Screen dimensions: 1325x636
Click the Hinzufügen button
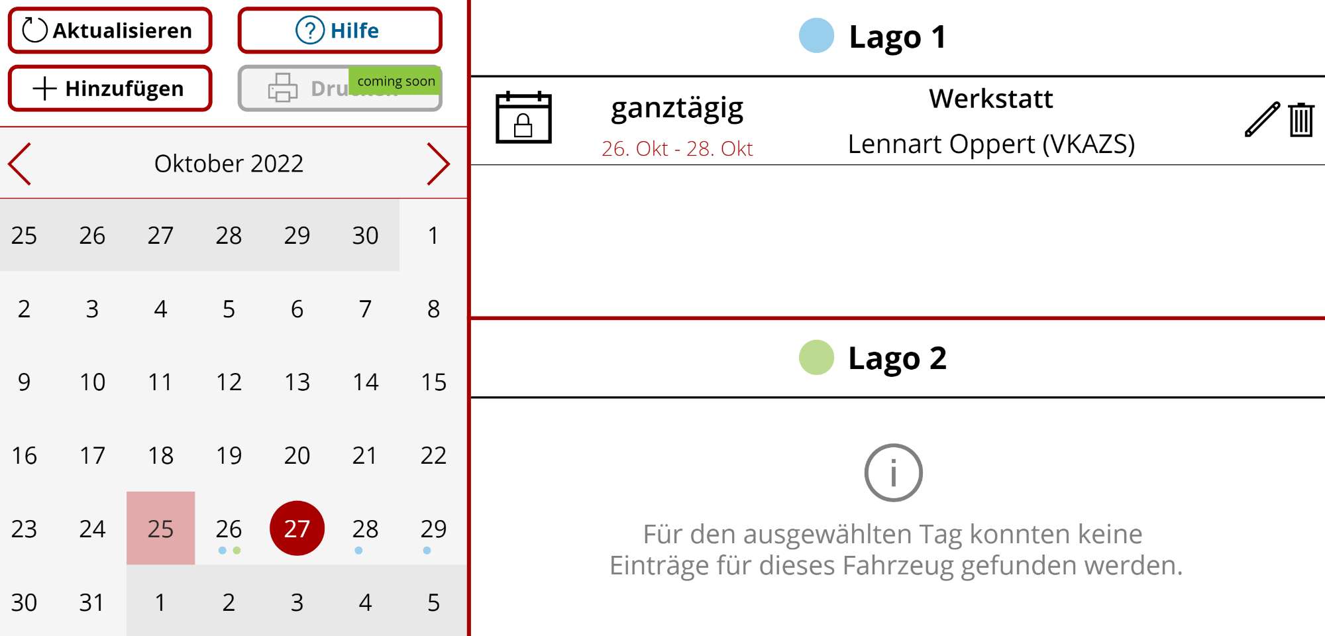[x=110, y=88]
